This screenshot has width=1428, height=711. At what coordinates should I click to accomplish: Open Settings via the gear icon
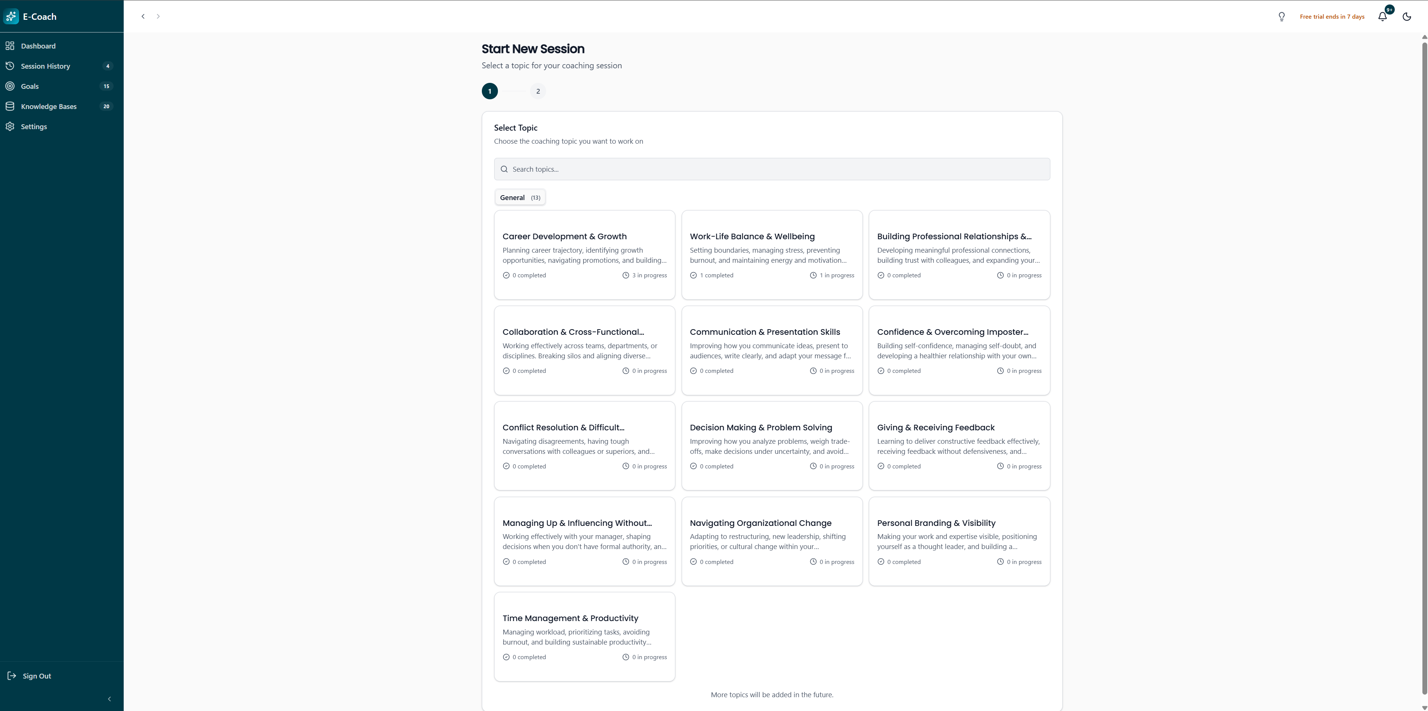10,127
